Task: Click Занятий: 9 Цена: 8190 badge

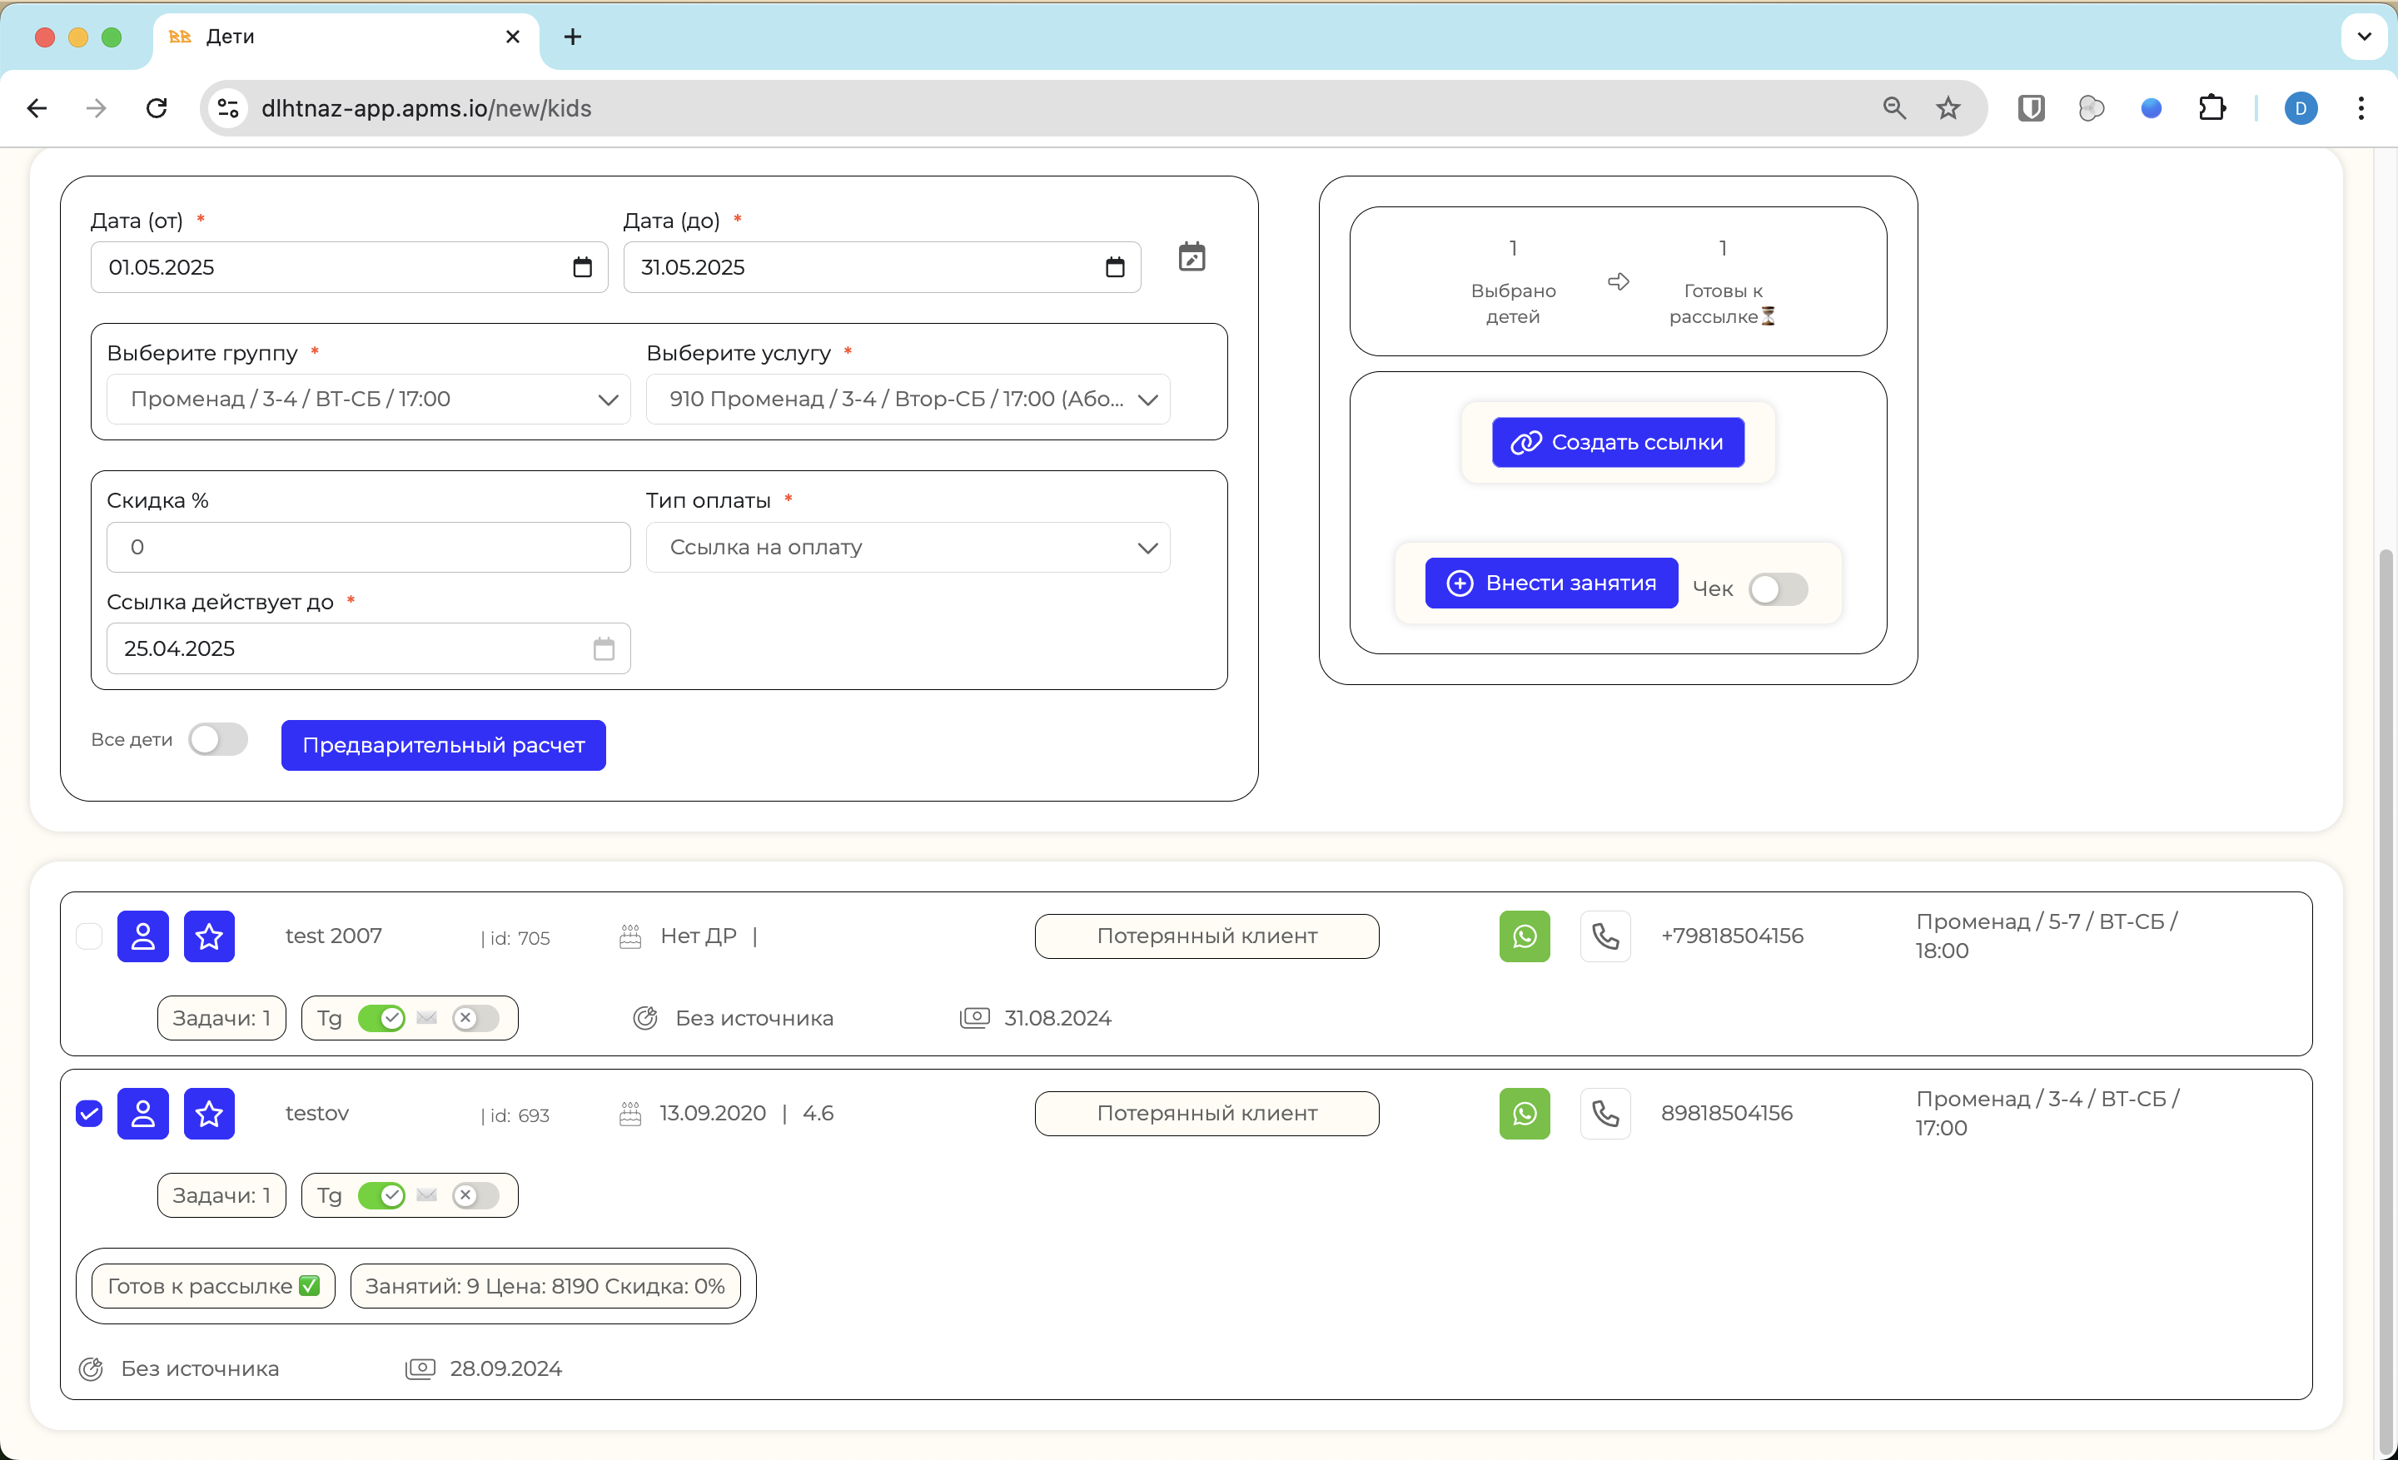Action: (545, 1286)
